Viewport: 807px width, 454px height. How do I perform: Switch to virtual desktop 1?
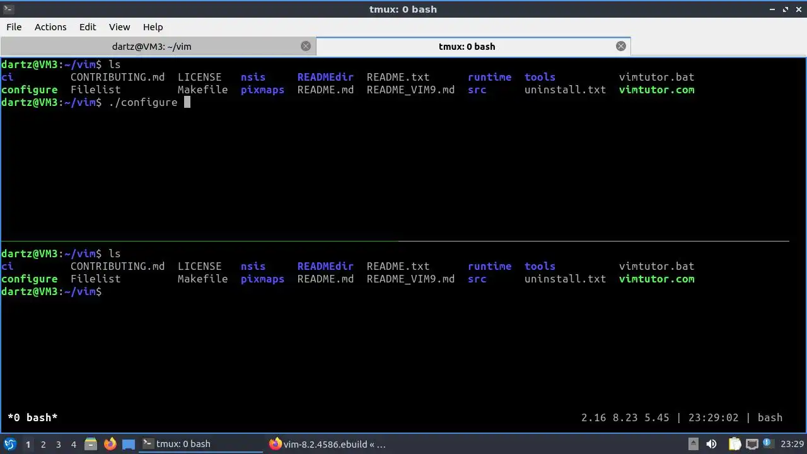click(28, 444)
